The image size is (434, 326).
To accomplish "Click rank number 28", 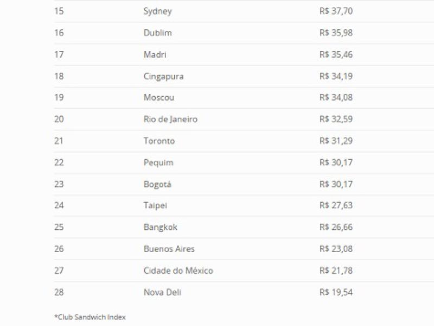I will click(x=59, y=292).
